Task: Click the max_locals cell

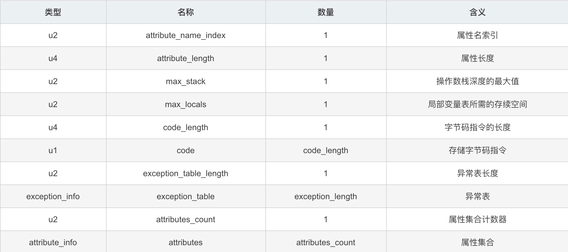Action: coord(186,104)
